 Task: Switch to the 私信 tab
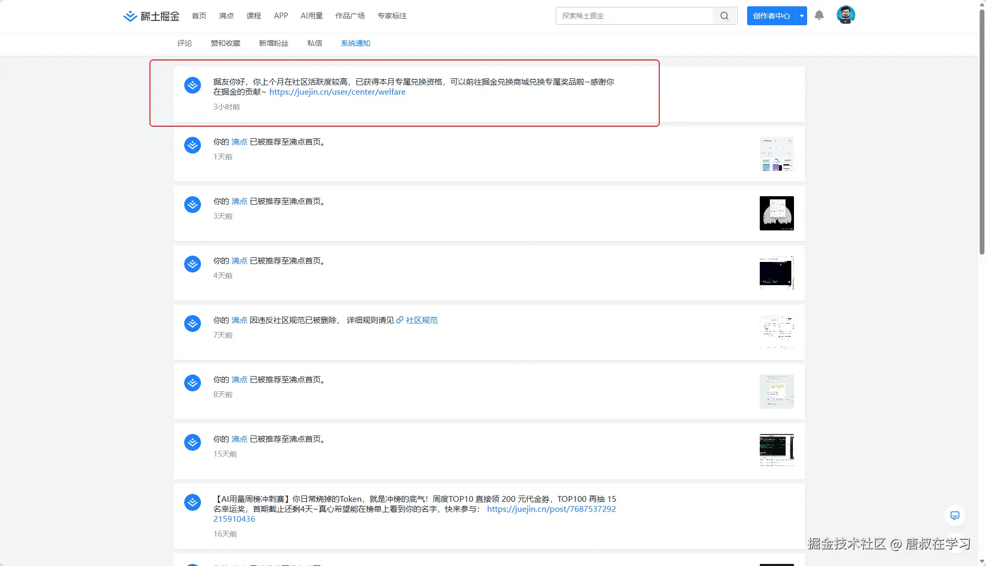coord(315,43)
